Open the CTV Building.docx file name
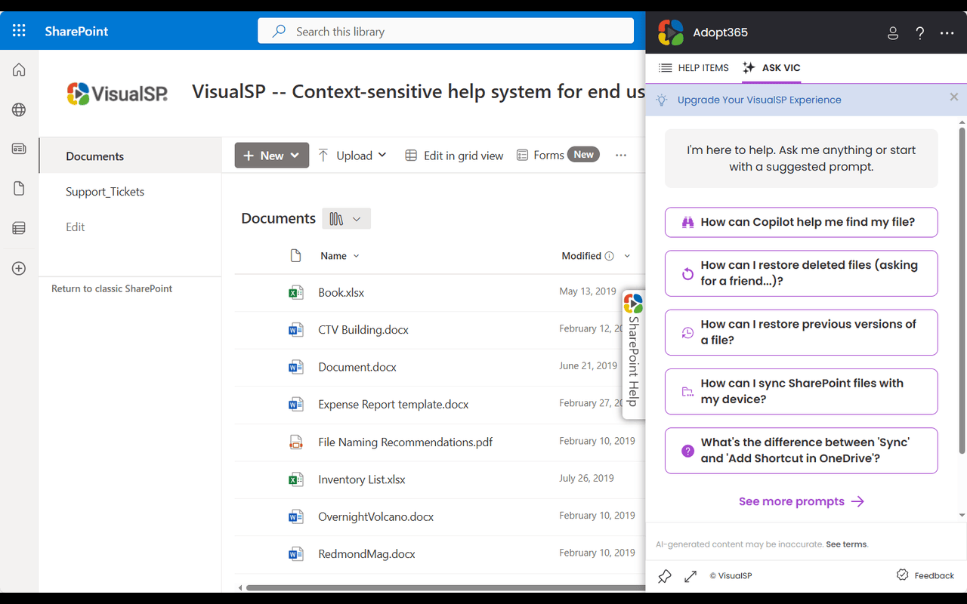The image size is (967, 604). click(x=363, y=330)
